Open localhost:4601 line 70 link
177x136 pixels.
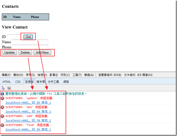tap(28, 121)
